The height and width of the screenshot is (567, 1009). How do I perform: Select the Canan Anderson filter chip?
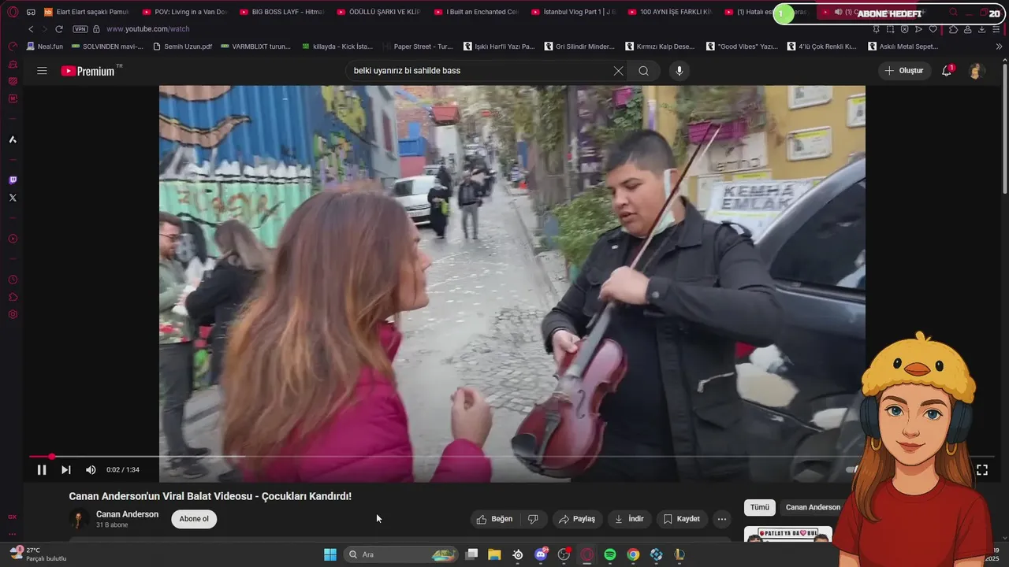click(x=813, y=507)
